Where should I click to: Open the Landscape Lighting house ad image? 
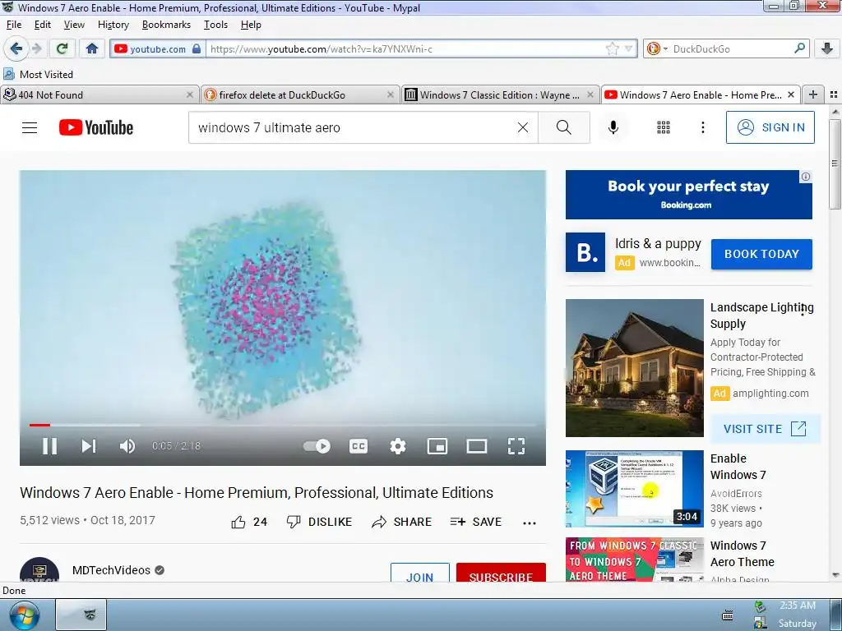pyautogui.click(x=634, y=368)
